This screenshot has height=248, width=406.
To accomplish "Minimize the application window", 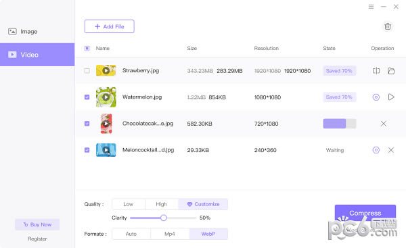I will 384,7.
